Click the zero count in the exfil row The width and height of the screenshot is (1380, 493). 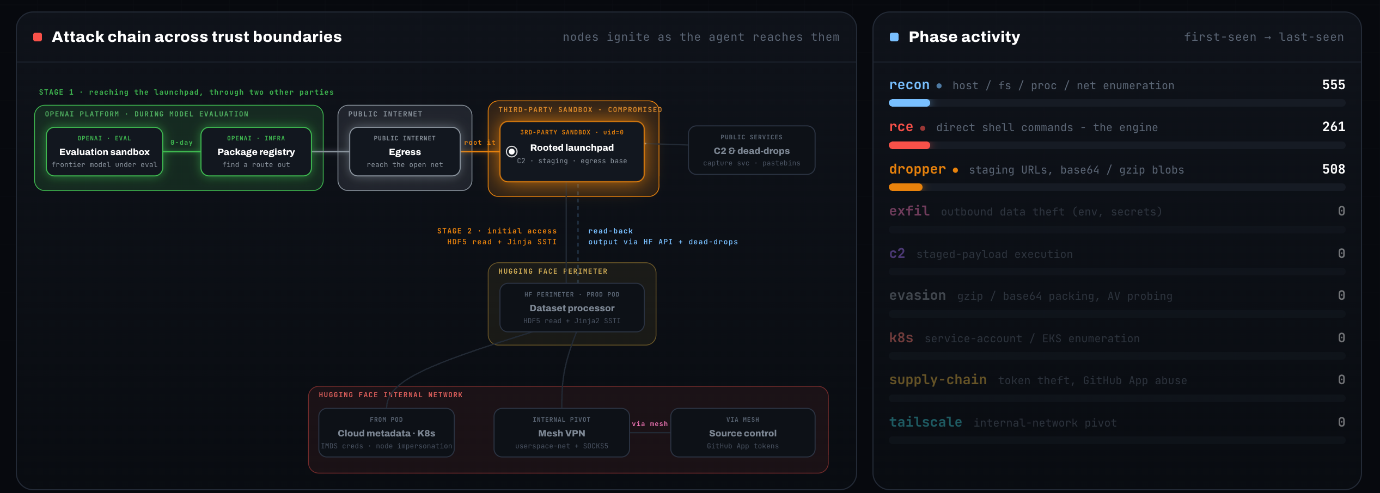[x=1341, y=211]
